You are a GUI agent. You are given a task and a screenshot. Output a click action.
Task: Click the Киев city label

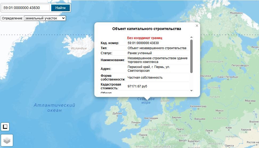(x=229, y=128)
